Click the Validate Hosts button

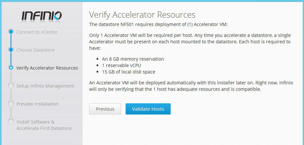(148, 109)
